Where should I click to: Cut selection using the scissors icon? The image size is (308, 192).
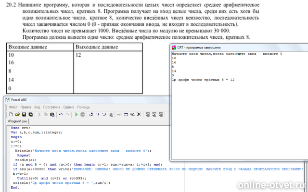(x=39, y=114)
